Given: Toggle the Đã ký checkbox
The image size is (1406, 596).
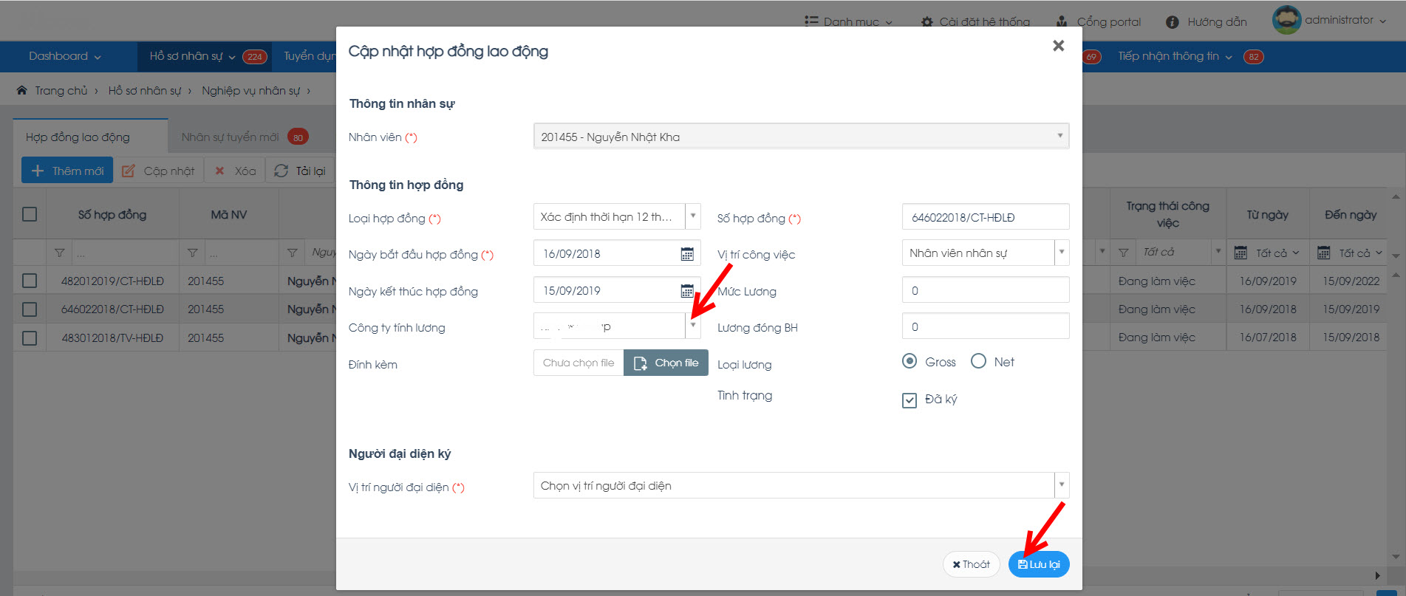Looking at the screenshot, I should click(910, 400).
